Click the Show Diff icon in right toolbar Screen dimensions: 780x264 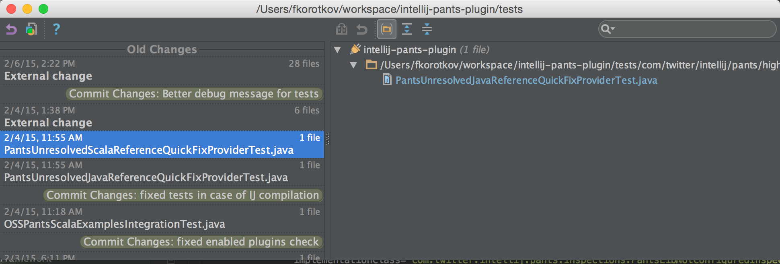(342, 29)
